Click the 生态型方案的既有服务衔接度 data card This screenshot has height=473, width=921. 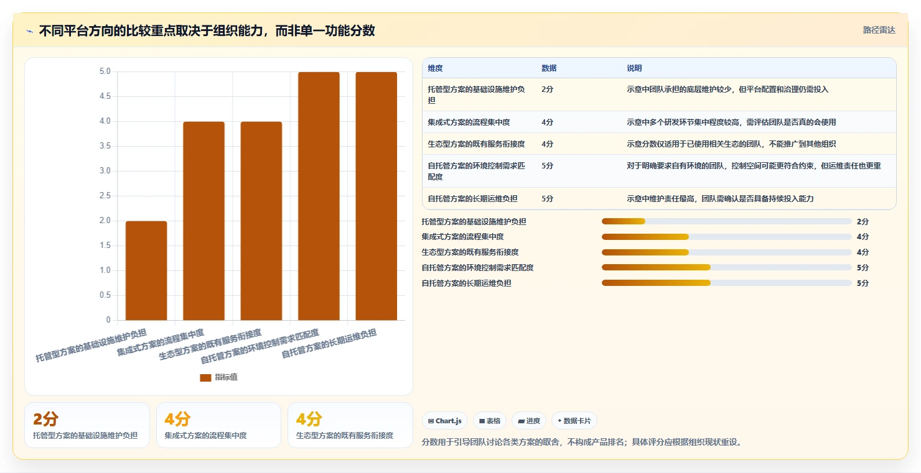coord(350,425)
